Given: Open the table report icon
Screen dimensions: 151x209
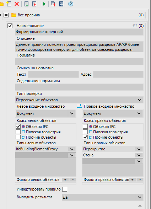Looking at the screenshot, I should point(61,4).
